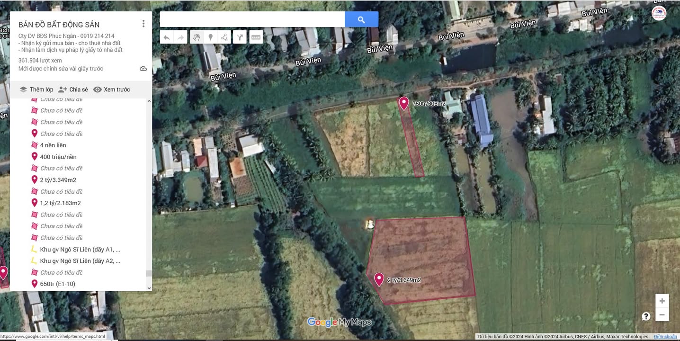The width and height of the screenshot is (680, 341).
Task: Click Thêm lớp to add a layer
Action: pyautogui.click(x=36, y=90)
